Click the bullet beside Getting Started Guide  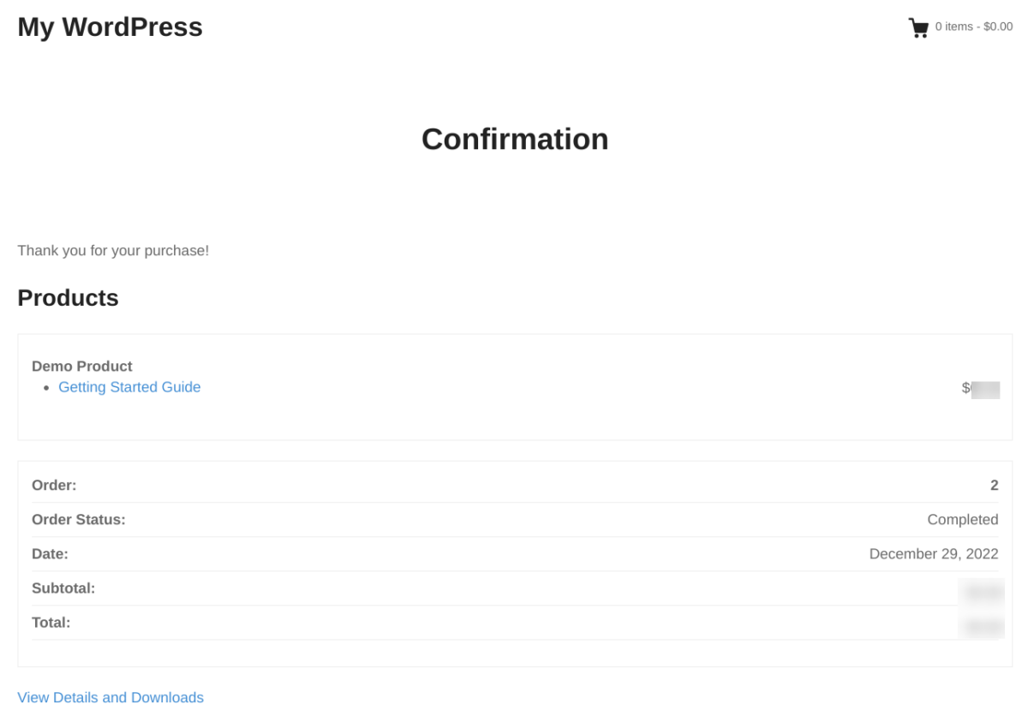(47, 388)
